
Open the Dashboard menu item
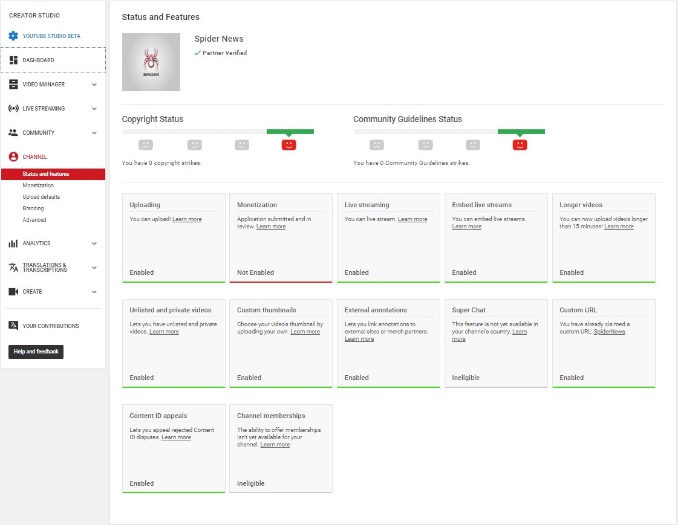coord(53,60)
